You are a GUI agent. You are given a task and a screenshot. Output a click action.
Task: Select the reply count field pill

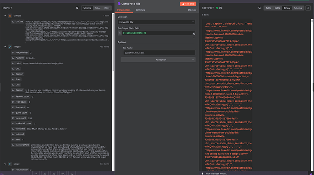click(19, 102)
